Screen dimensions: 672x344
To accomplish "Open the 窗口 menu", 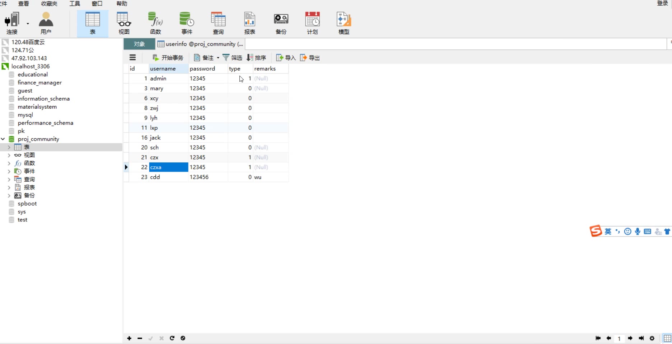I will (x=97, y=4).
